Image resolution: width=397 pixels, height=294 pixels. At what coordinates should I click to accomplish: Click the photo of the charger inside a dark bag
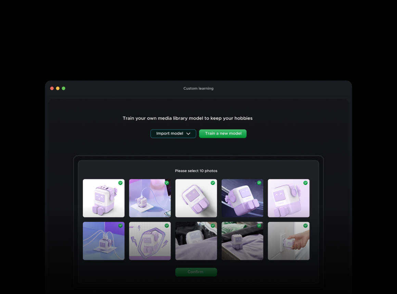click(x=196, y=243)
